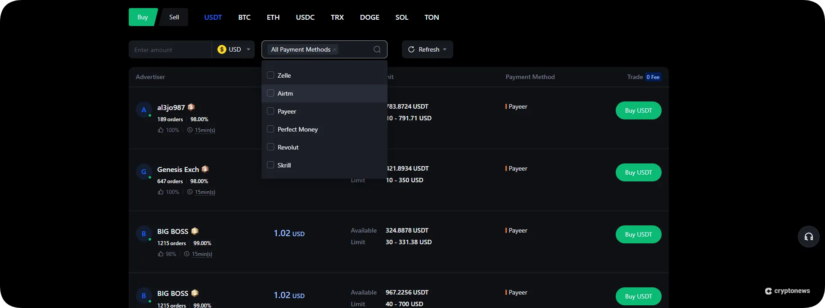Select the TON coin tab
Image resolution: width=825 pixels, height=308 pixels.
pos(432,17)
